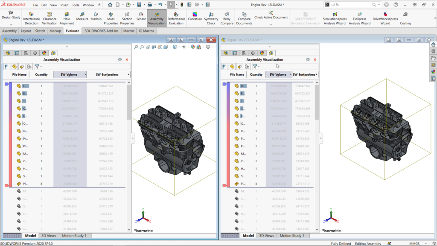This screenshot has width=437, height=246.
Task: Launch Clearance Verification tool
Action: pyautogui.click(x=50, y=18)
